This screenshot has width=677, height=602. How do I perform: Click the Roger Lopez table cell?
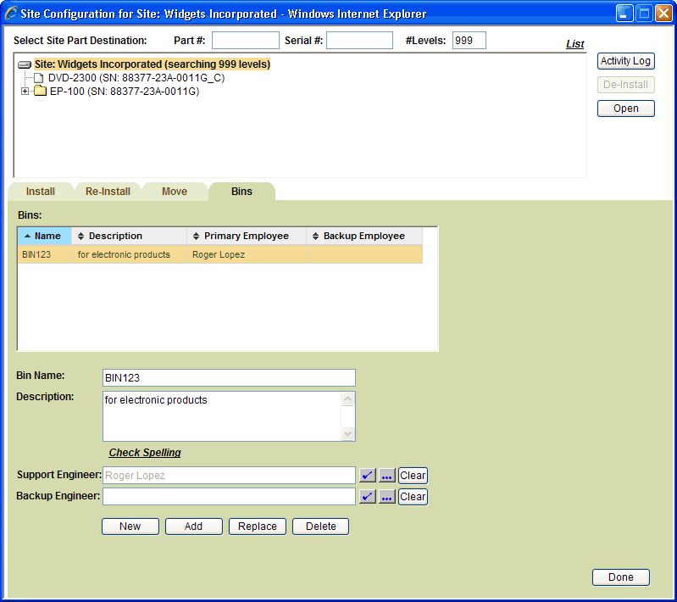pos(247,254)
